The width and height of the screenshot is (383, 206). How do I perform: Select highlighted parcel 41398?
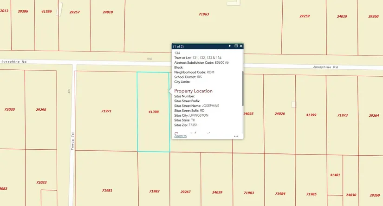pos(153,112)
